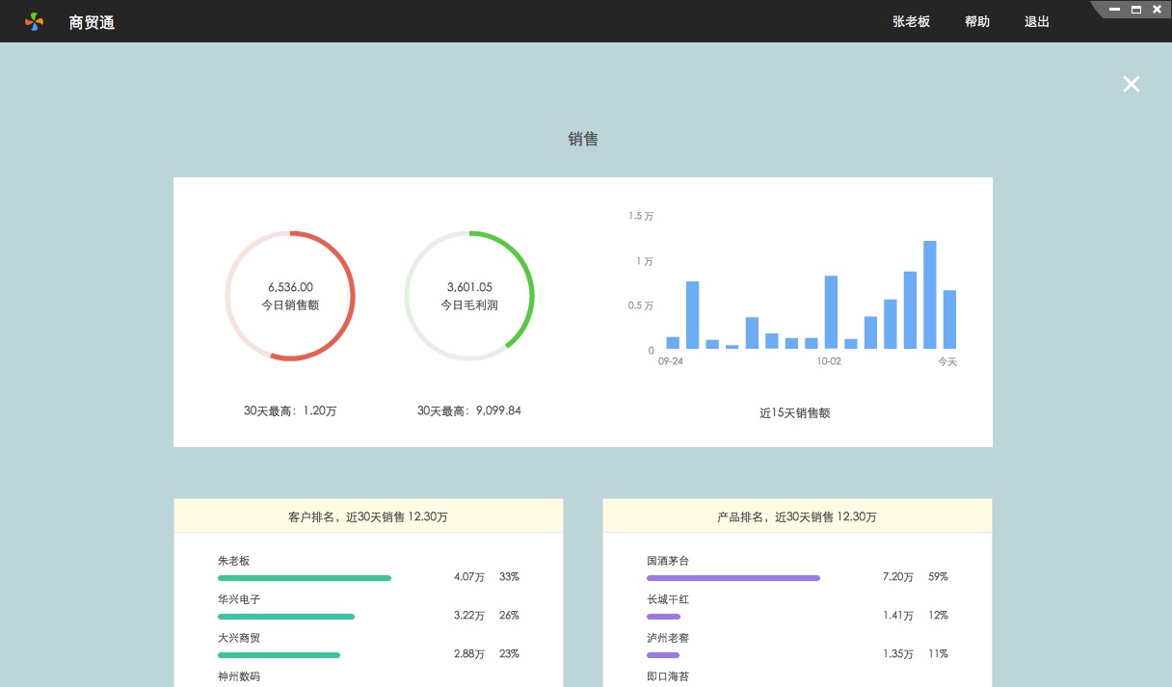The height and width of the screenshot is (687, 1172).
Task: Select 国酒茅台 purple progress bar
Action: 732,578
